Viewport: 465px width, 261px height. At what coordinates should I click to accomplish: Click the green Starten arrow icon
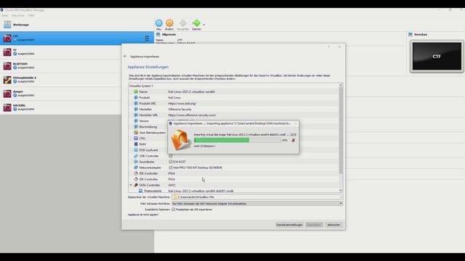coord(196,22)
